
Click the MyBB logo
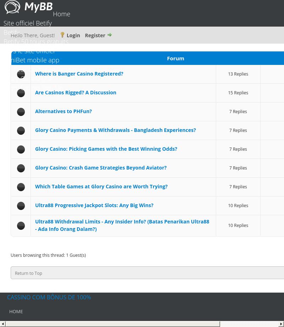(x=28, y=7)
